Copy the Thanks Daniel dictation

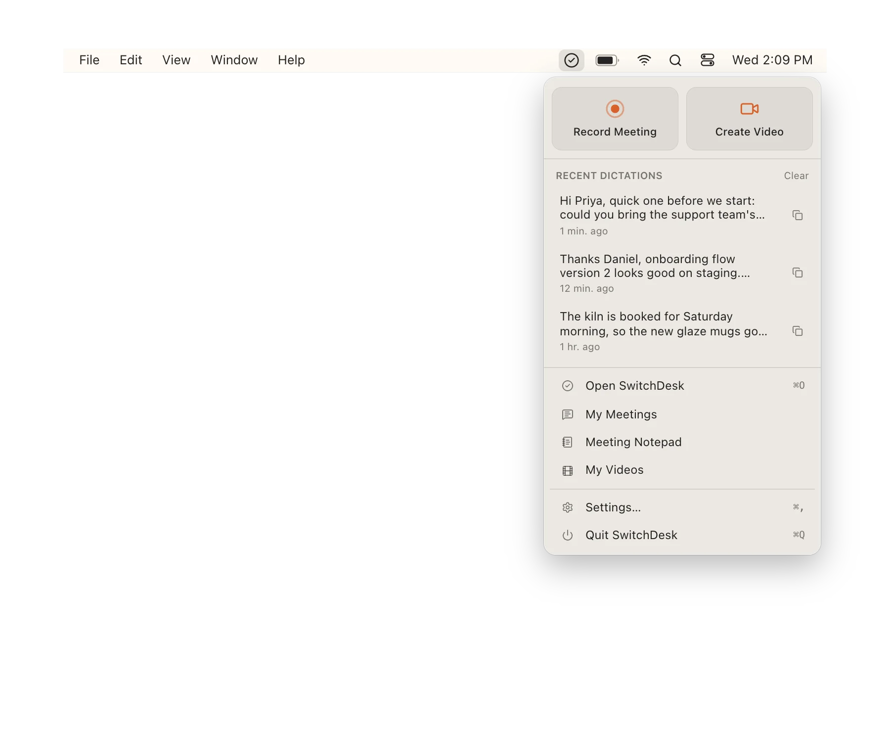click(x=797, y=273)
